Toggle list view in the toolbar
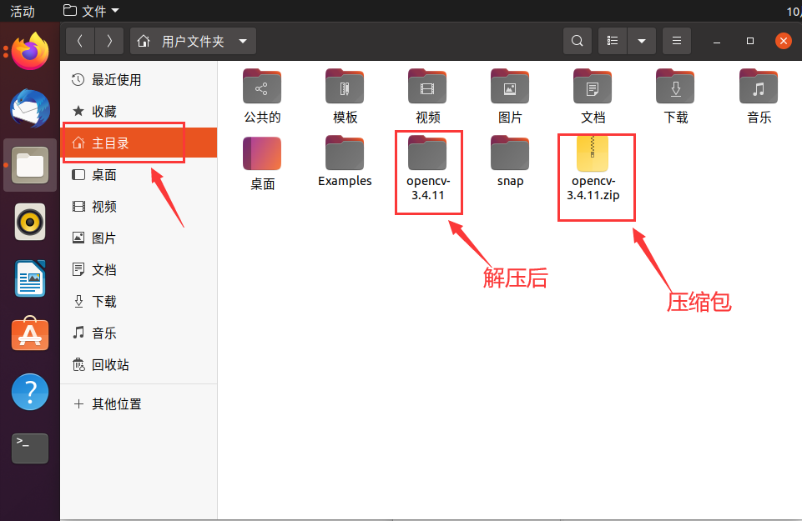 click(612, 40)
